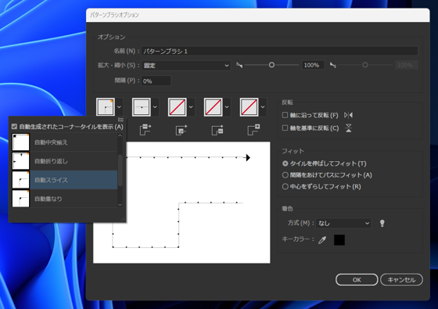Click the inner corner tile thumbnail
438x309 pixels.
pyautogui.click(x=177, y=106)
